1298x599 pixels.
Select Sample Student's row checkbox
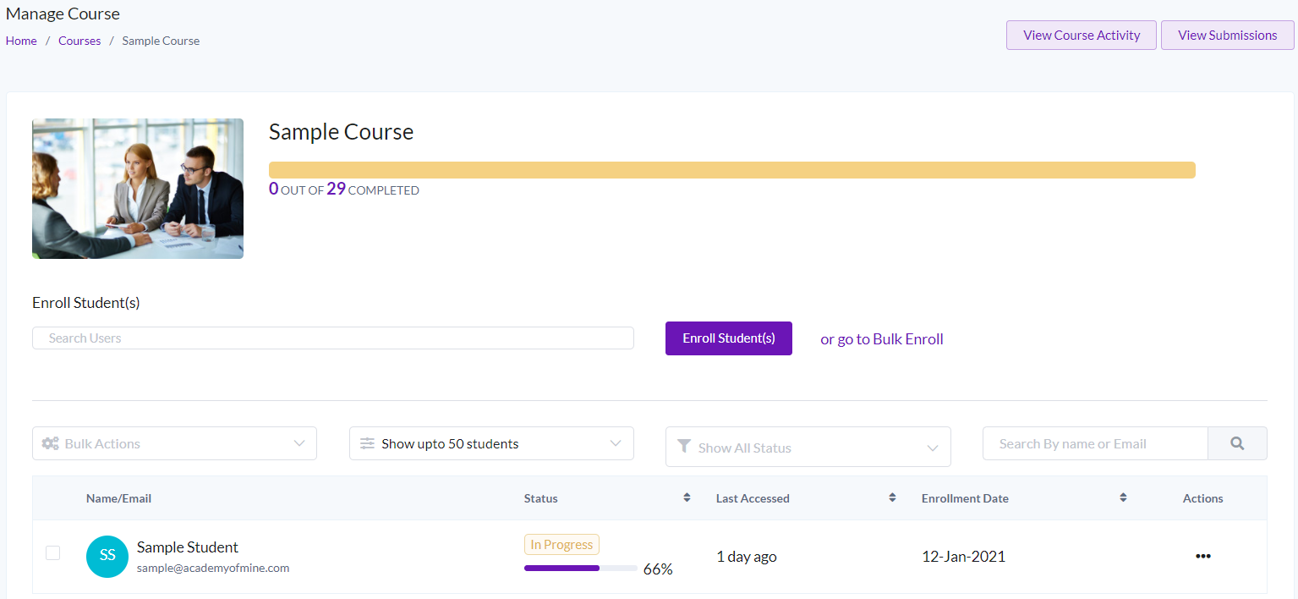tap(52, 552)
